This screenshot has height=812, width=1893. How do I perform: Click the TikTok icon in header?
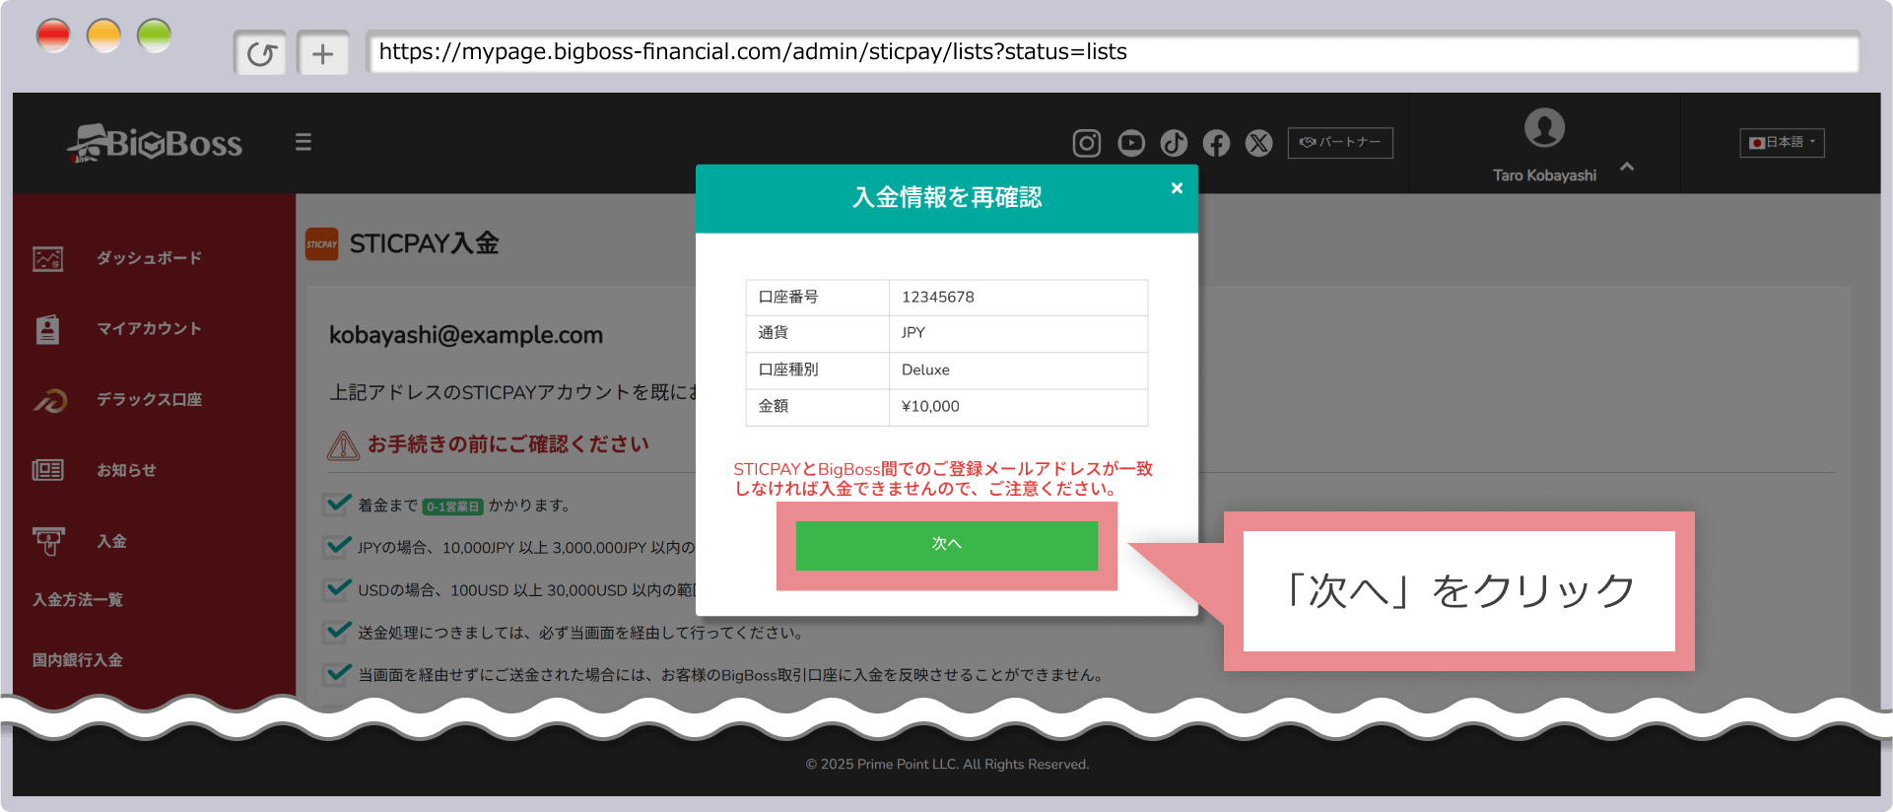1173,144
